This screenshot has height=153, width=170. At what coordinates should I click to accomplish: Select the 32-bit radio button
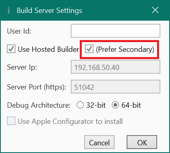80,105
